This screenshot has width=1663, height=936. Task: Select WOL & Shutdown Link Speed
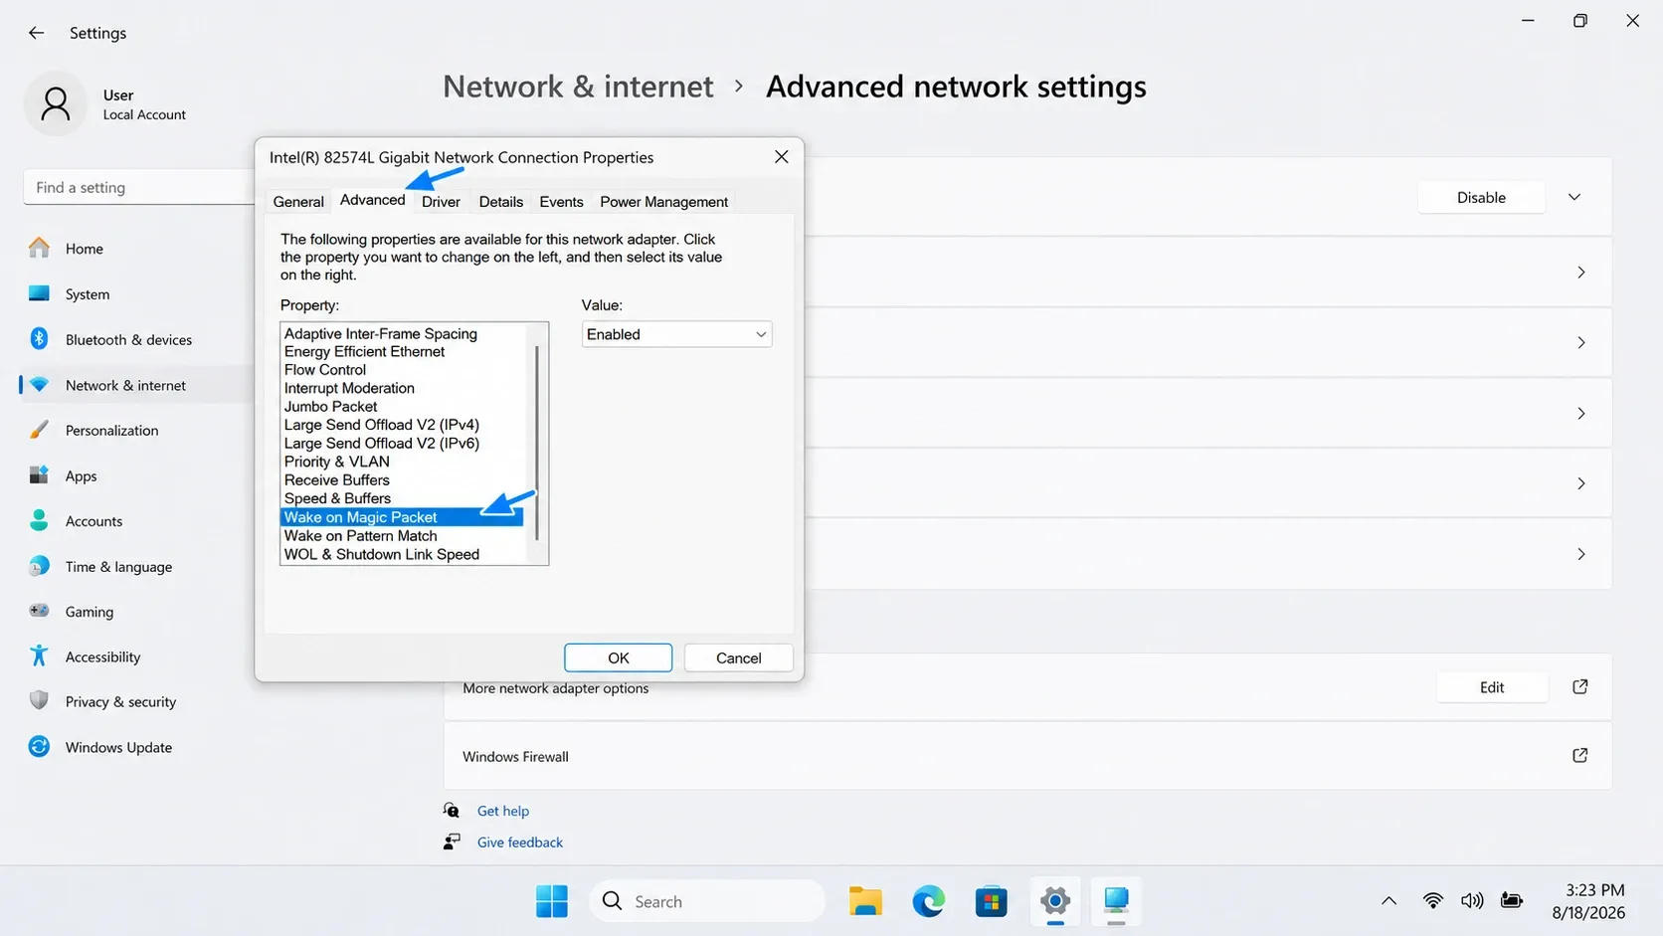tap(382, 554)
